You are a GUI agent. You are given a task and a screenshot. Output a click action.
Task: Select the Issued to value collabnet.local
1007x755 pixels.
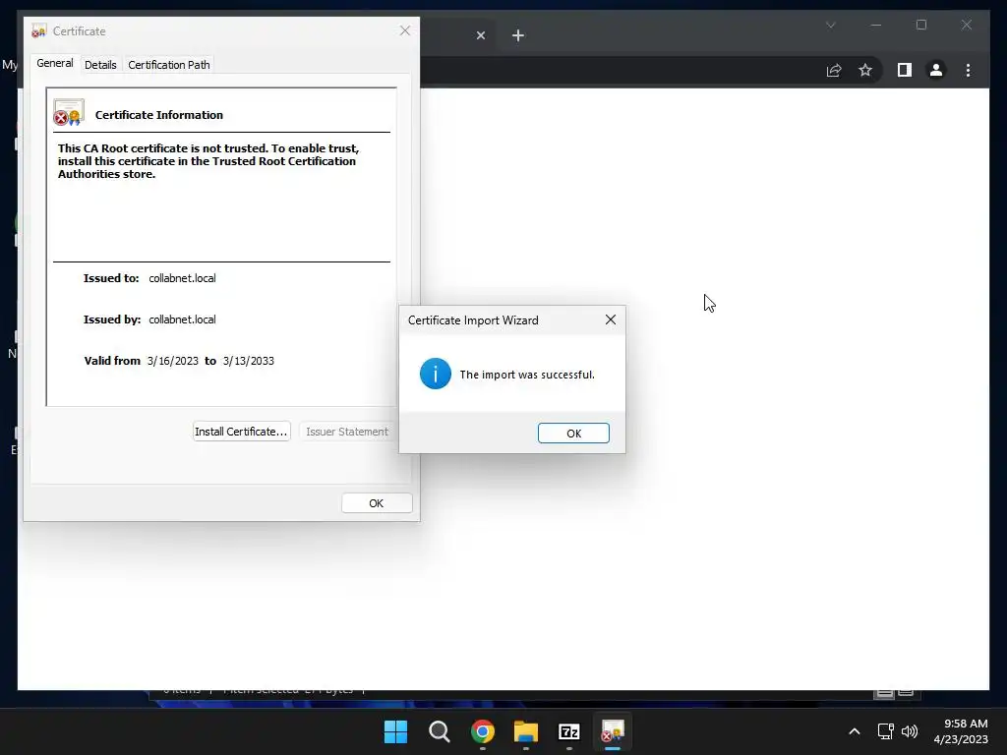tap(182, 278)
